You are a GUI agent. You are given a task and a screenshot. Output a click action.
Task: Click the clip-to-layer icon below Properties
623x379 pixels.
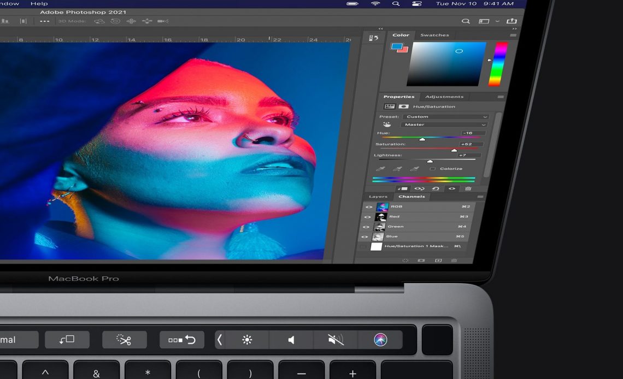tap(403, 188)
